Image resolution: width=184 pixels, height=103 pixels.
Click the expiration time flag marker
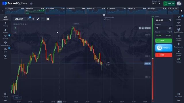tap(104, 15)
